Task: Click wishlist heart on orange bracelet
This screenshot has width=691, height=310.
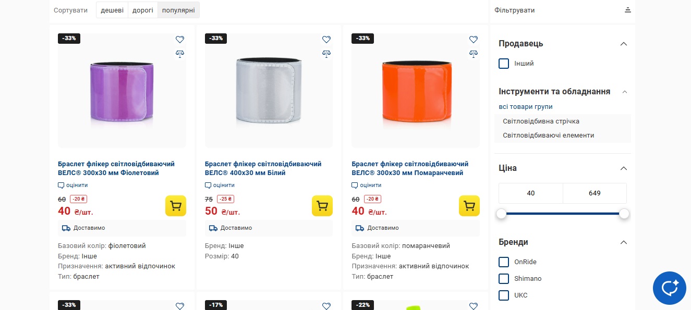Action: [474, 40]
